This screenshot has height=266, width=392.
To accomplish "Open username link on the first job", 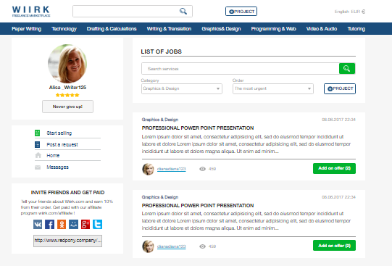I will click(172, 169).
